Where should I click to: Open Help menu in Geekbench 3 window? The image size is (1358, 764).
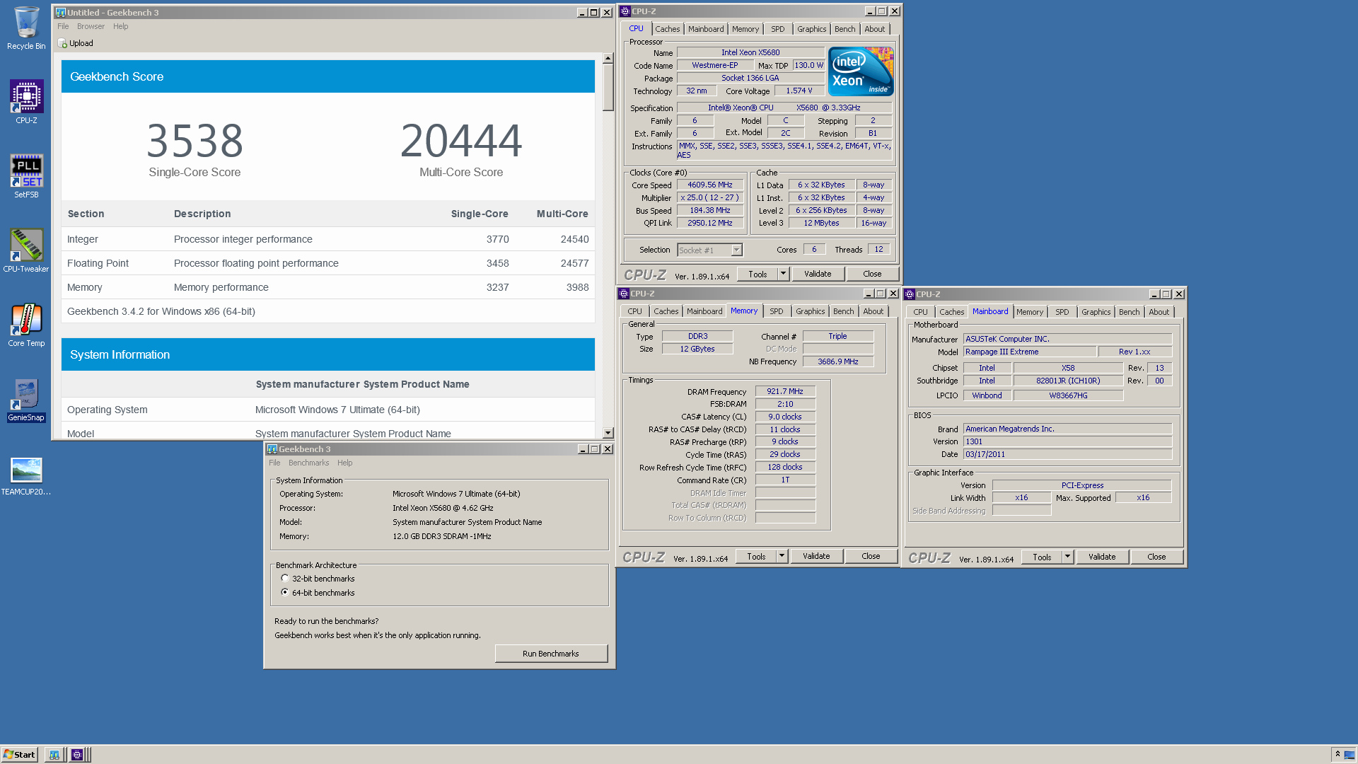[344, 463]
